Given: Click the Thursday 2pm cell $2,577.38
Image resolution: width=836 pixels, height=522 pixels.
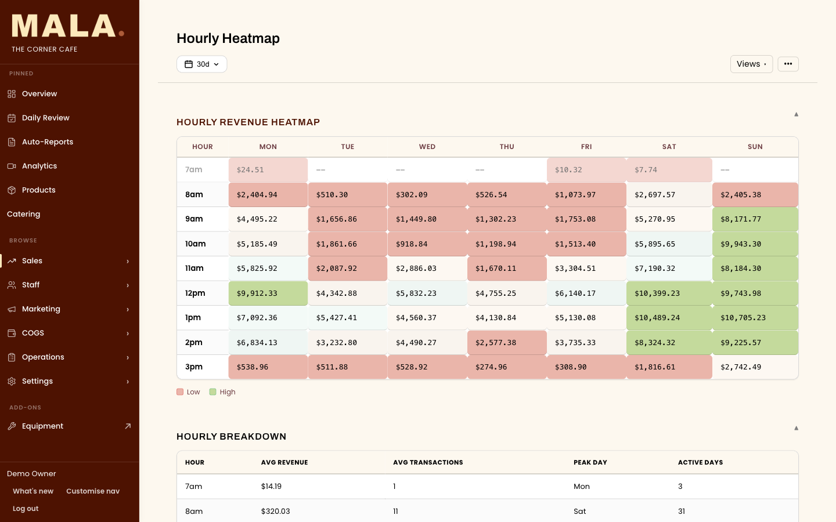Looking at the screenshot, I should pyautogui.click(x=507, y=343).
